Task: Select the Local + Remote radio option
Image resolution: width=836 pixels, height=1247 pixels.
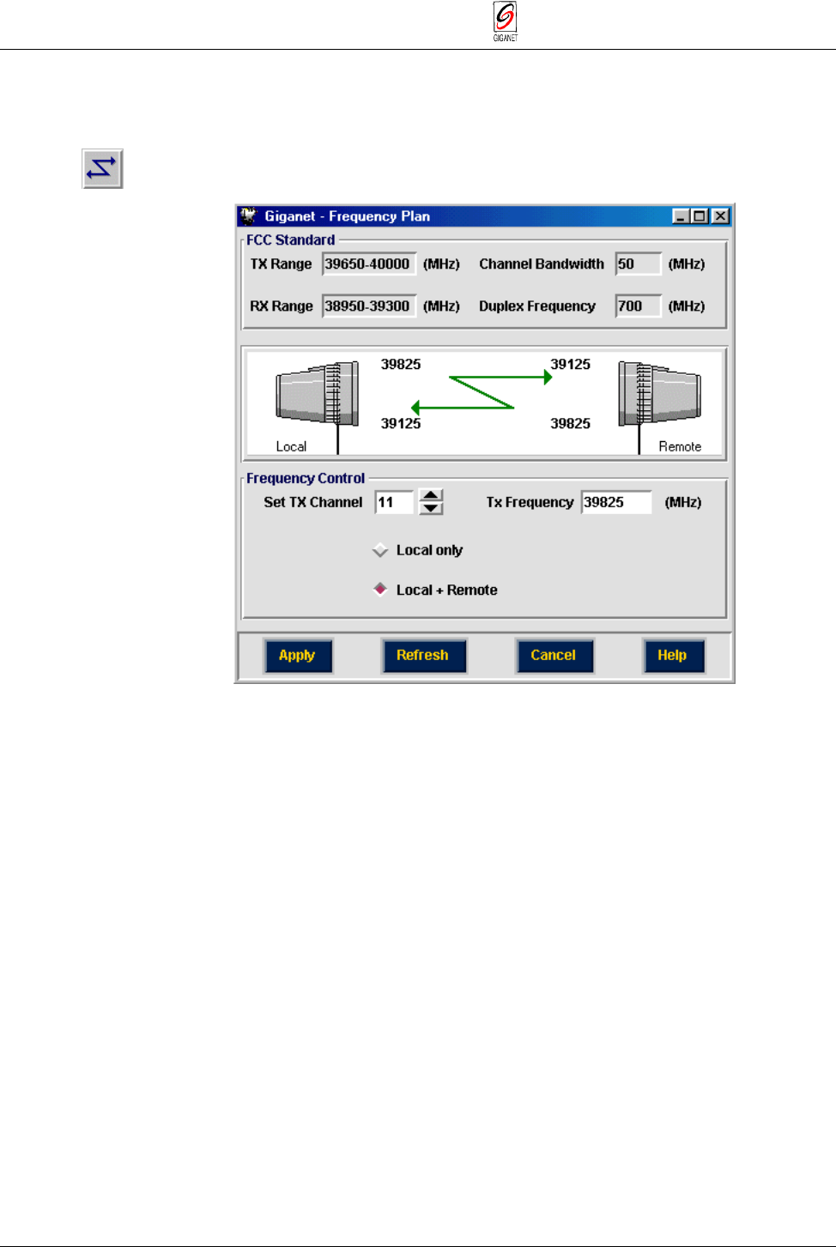Action: click(x=380, y=590)
